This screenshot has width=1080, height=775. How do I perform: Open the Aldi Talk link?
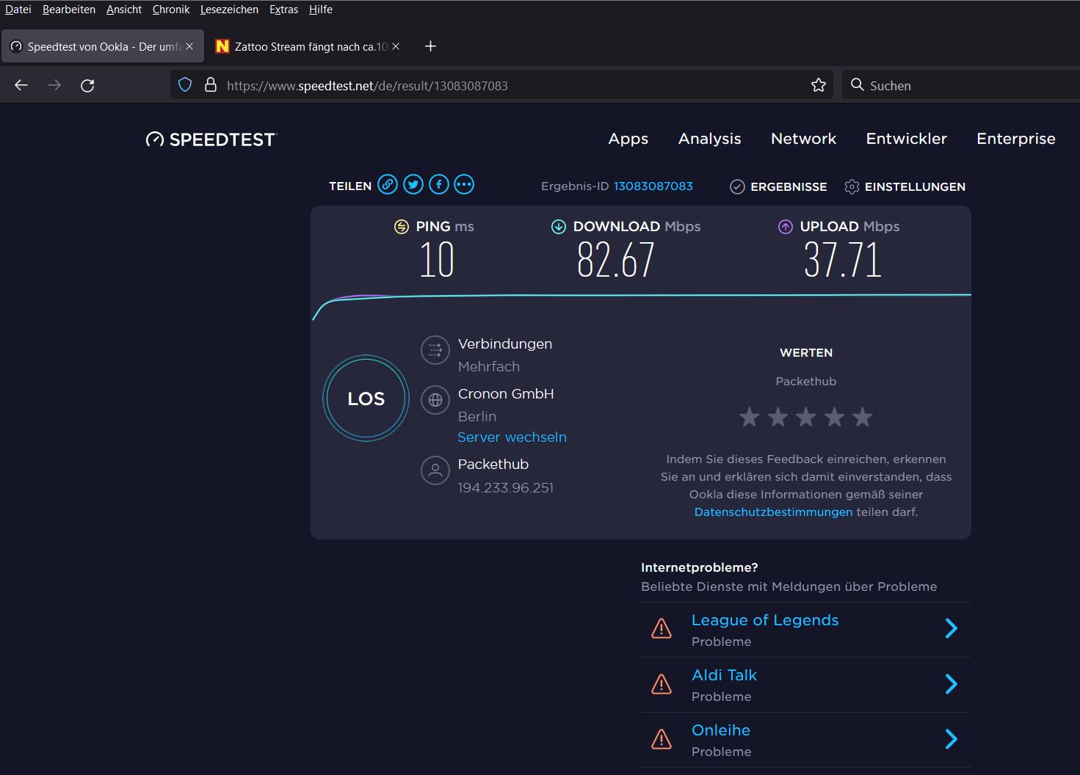tap(724, 675)
